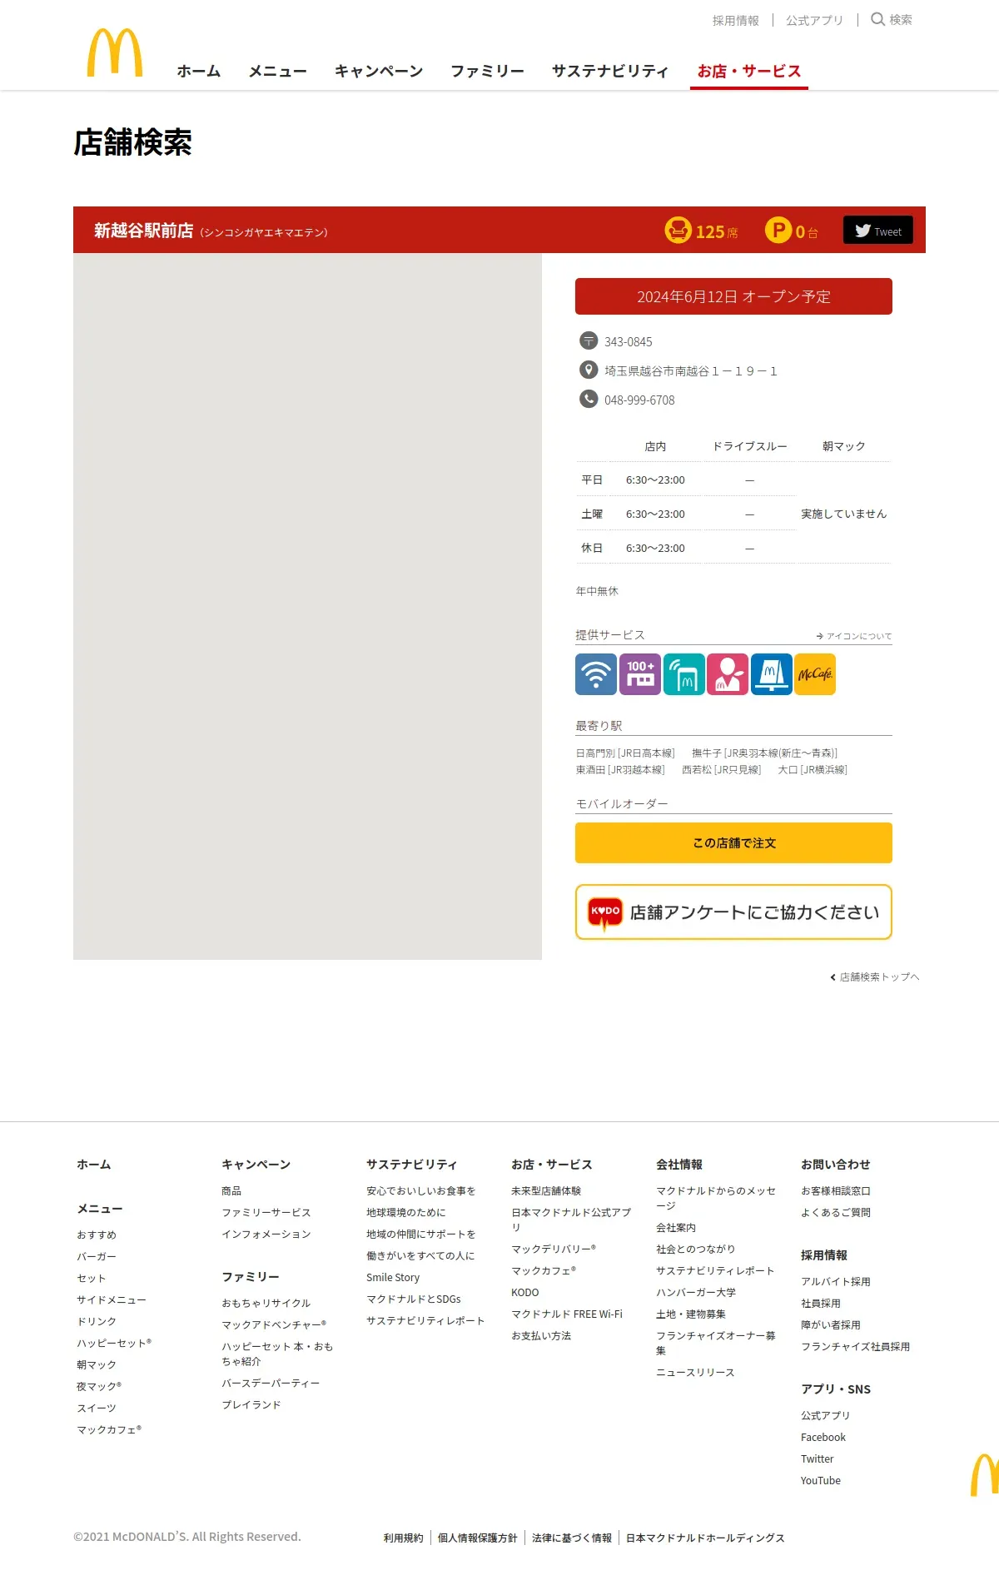
Task: Open the メニュー navigation tab
Action: 278,71
